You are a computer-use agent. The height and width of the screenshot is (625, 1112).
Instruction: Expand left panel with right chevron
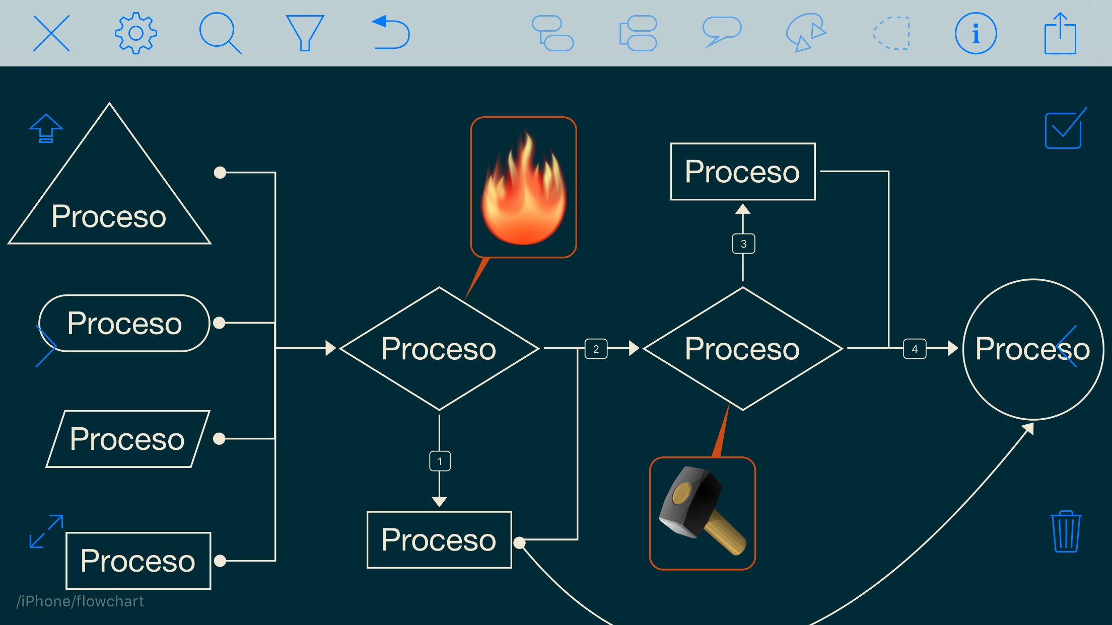pyautogui.click(x=45, y=346)
